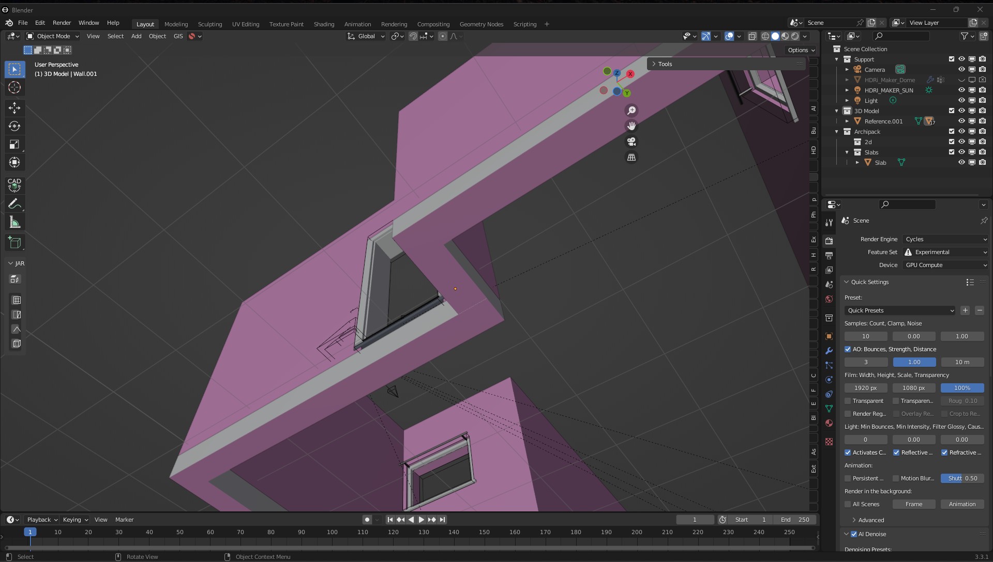Screen dimensions: 993x562
Task: Click the Animation render button
Action: [962, 504]
